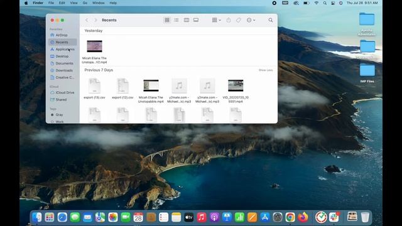This screenshot has height=226, width=402.
Task: Click Show Less for Previous 7 Days
Action: click(266, 70)
